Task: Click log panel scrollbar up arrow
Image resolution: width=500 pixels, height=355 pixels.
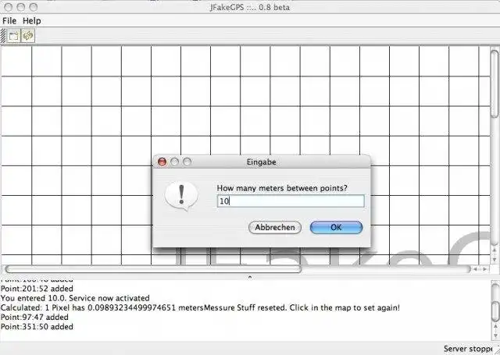Action: (495, 327)
